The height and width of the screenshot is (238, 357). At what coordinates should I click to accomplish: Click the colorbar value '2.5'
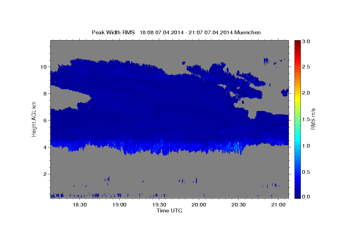[x=306, y=67]
